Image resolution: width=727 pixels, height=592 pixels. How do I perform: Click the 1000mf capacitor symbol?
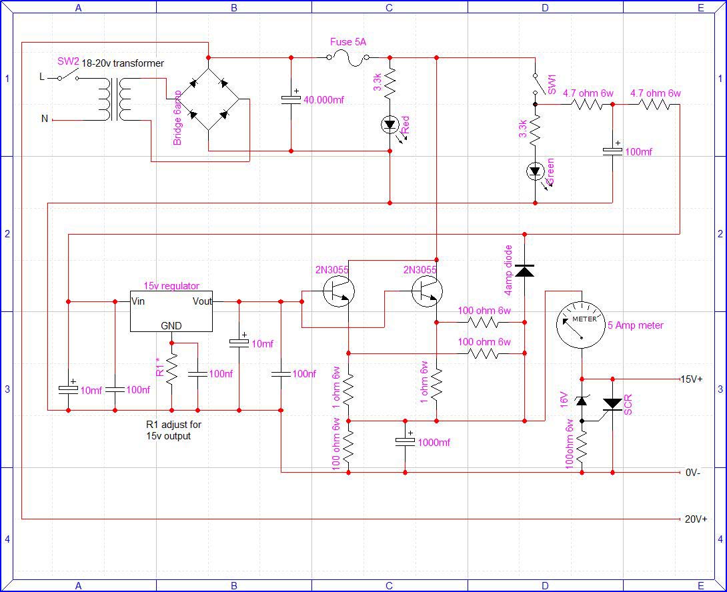pos(405,442)
